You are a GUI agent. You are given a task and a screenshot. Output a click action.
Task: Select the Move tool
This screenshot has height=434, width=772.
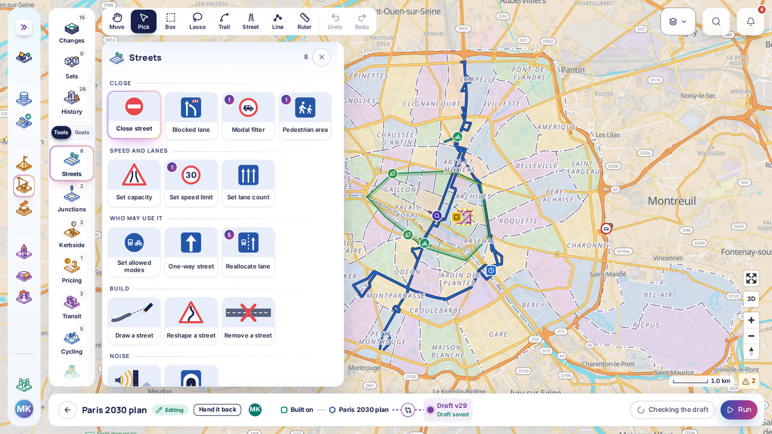pyautogui.click(x=117, y=22)
